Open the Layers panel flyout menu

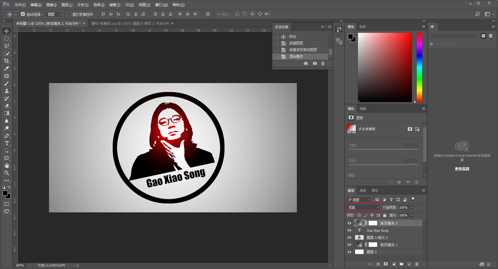pyautogui.click(x=424, y=191)
